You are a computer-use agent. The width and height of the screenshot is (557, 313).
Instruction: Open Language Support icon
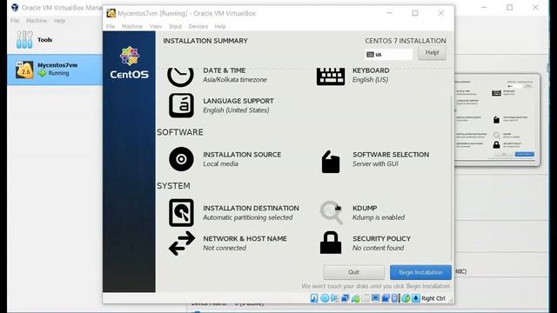point(181,105)
